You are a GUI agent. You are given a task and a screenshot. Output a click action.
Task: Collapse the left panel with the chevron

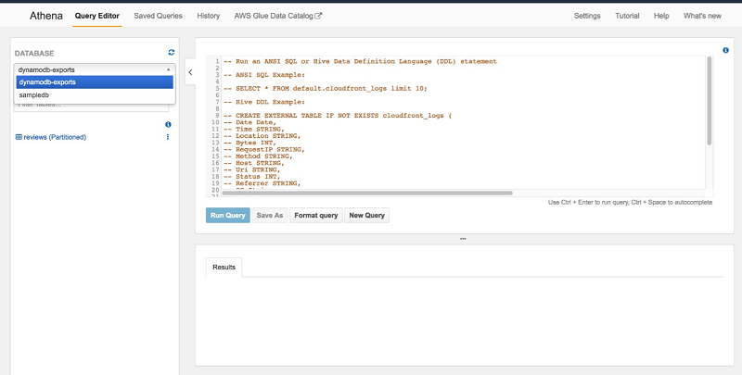tap(190, 72)
